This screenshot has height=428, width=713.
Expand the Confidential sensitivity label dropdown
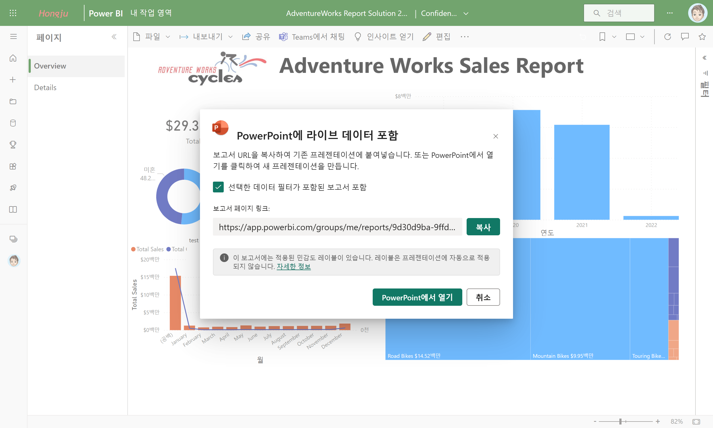466,13
